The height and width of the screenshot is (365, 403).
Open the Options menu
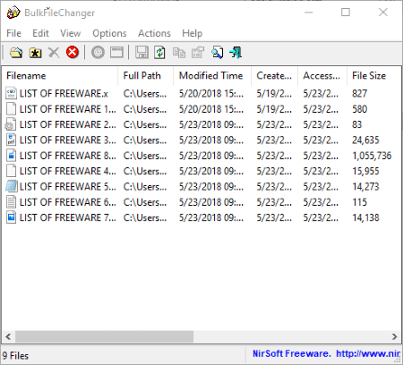pos(109,33)
